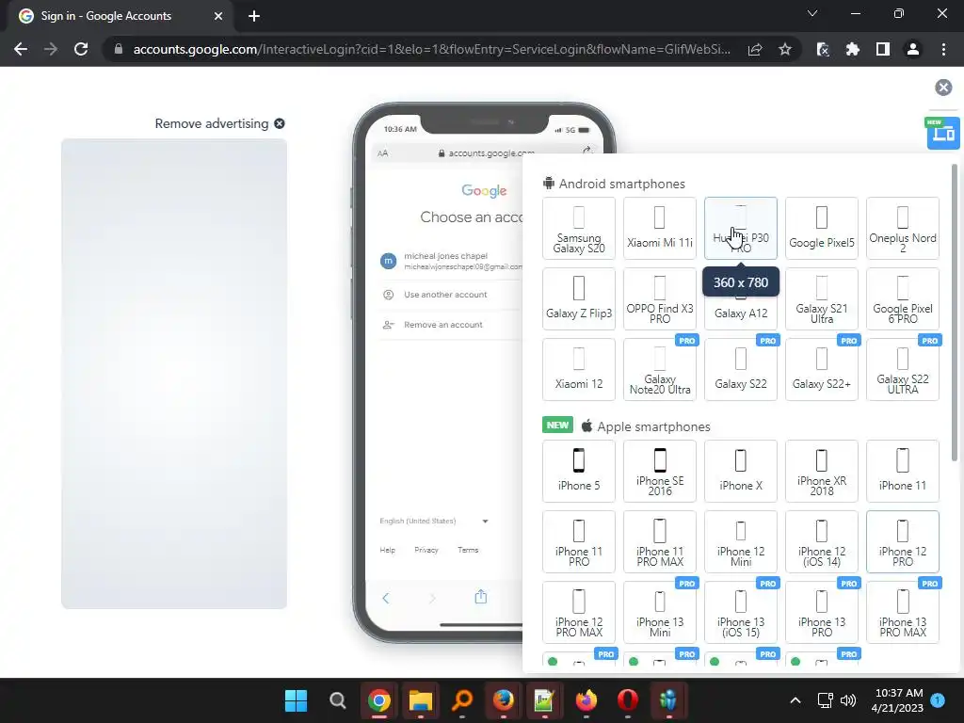
Task: Select the Galaxy S22 device
Action: point(741,369)
